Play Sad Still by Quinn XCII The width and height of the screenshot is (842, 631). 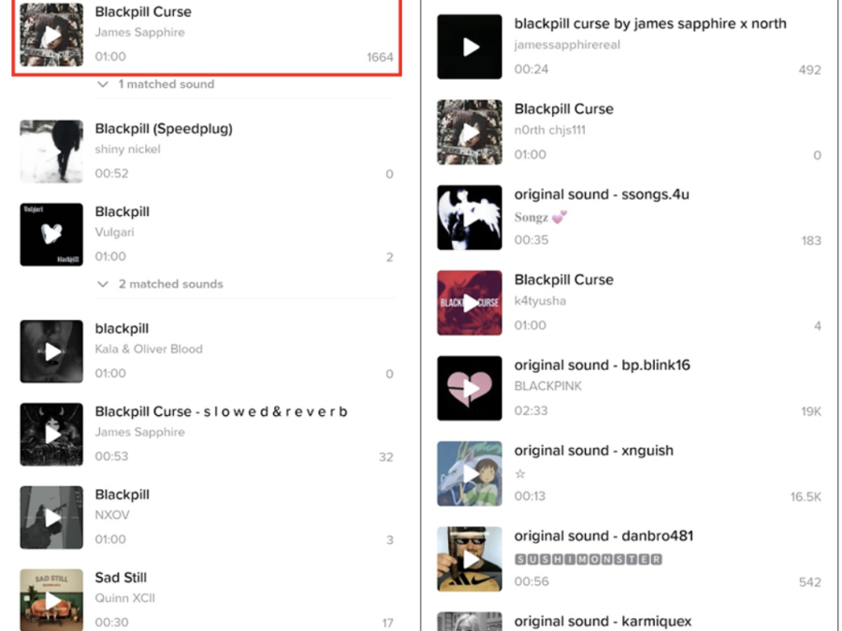pos(51,600)
